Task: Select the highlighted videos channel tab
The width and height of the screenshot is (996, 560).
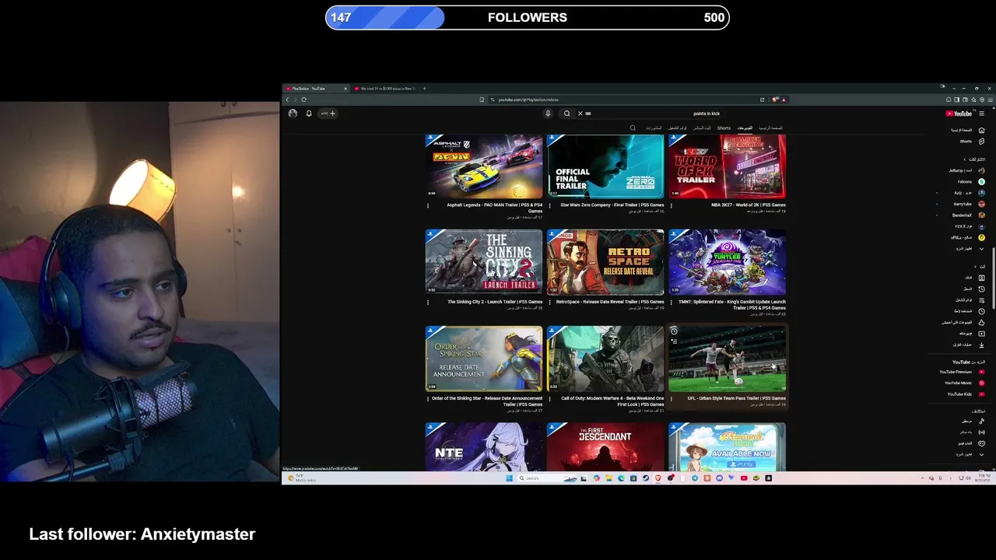Action: (x=745, y=128)
